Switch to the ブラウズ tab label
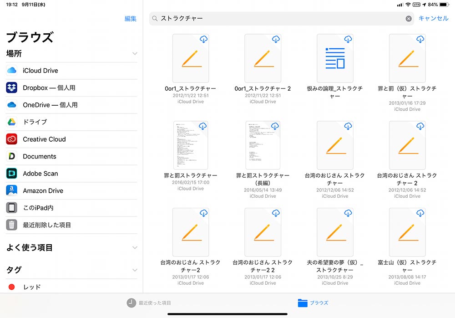Viewport: 455px width, 318px height. point(319,303)
